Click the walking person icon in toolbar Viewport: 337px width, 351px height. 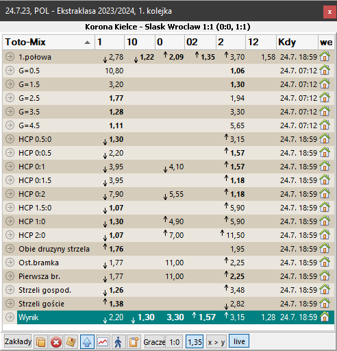point(118,342)
